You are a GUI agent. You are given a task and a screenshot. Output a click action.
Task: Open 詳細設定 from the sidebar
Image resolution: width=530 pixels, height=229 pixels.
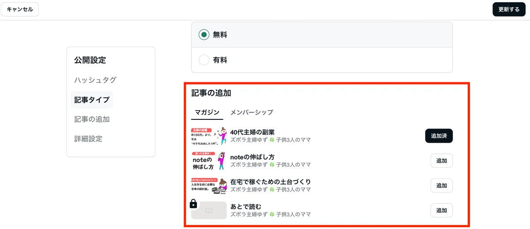[88, 139]
